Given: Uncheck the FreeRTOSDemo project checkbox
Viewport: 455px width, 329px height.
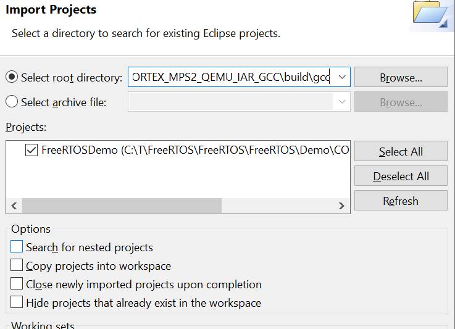Looking at the screenshot, I should click(31, 150).
